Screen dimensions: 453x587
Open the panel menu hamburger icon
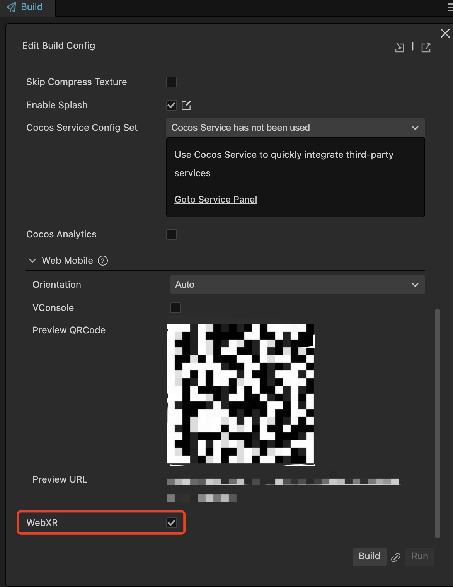(450, 8)
